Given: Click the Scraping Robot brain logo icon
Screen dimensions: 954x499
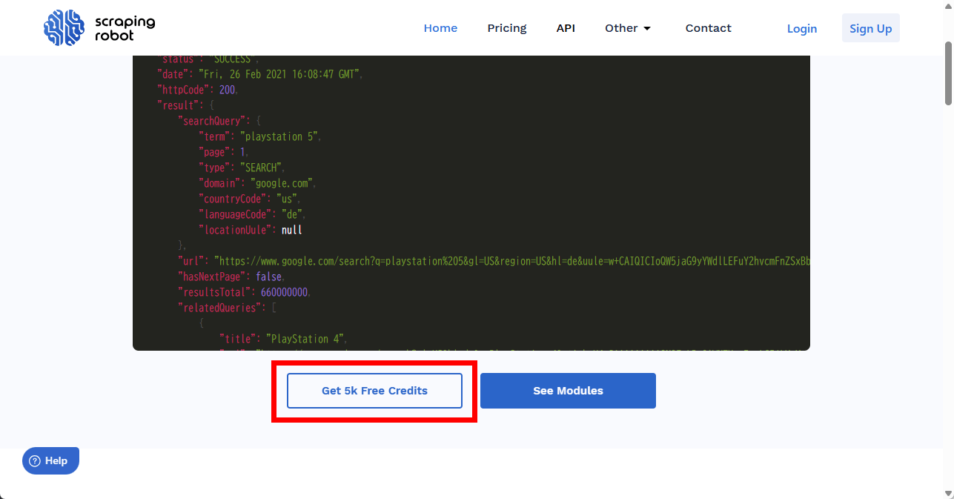Looking at the screenshot, I should pos(64,28).
